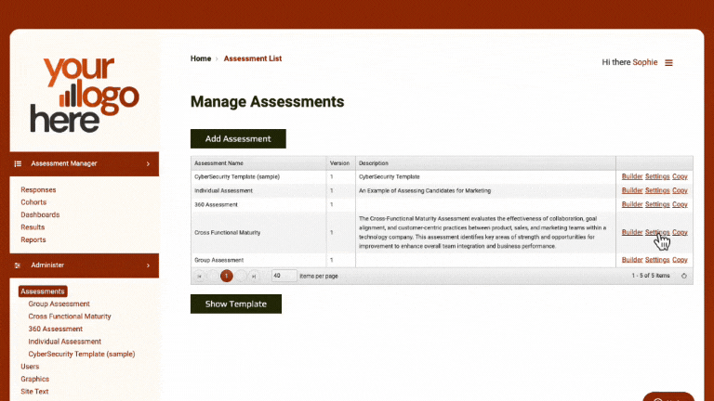
Task: Refresh the assessments grid
Action: tap(684, 276)
